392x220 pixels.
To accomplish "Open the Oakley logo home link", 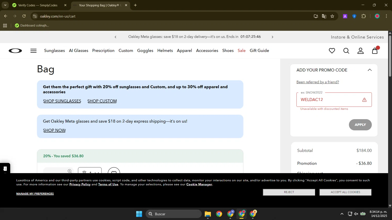I will click(15, 51).
